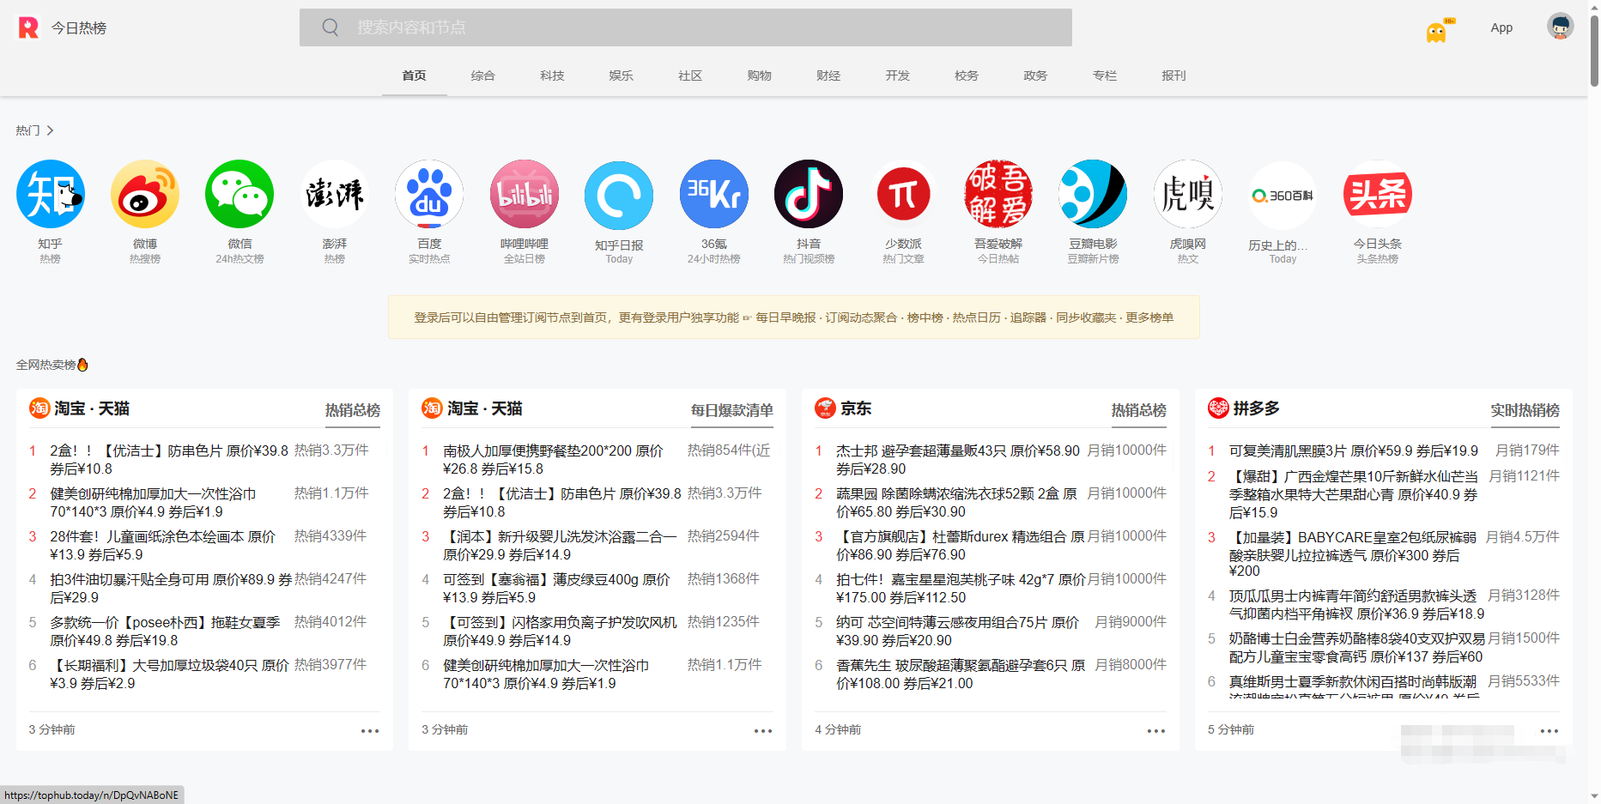Switch to the 首页 tab
Screen dimensions: 1601x804
pyautogui.click(x=414, y=76)
